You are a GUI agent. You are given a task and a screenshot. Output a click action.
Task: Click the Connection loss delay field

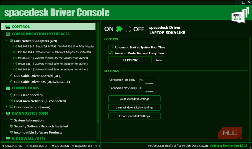click(147, 80)
